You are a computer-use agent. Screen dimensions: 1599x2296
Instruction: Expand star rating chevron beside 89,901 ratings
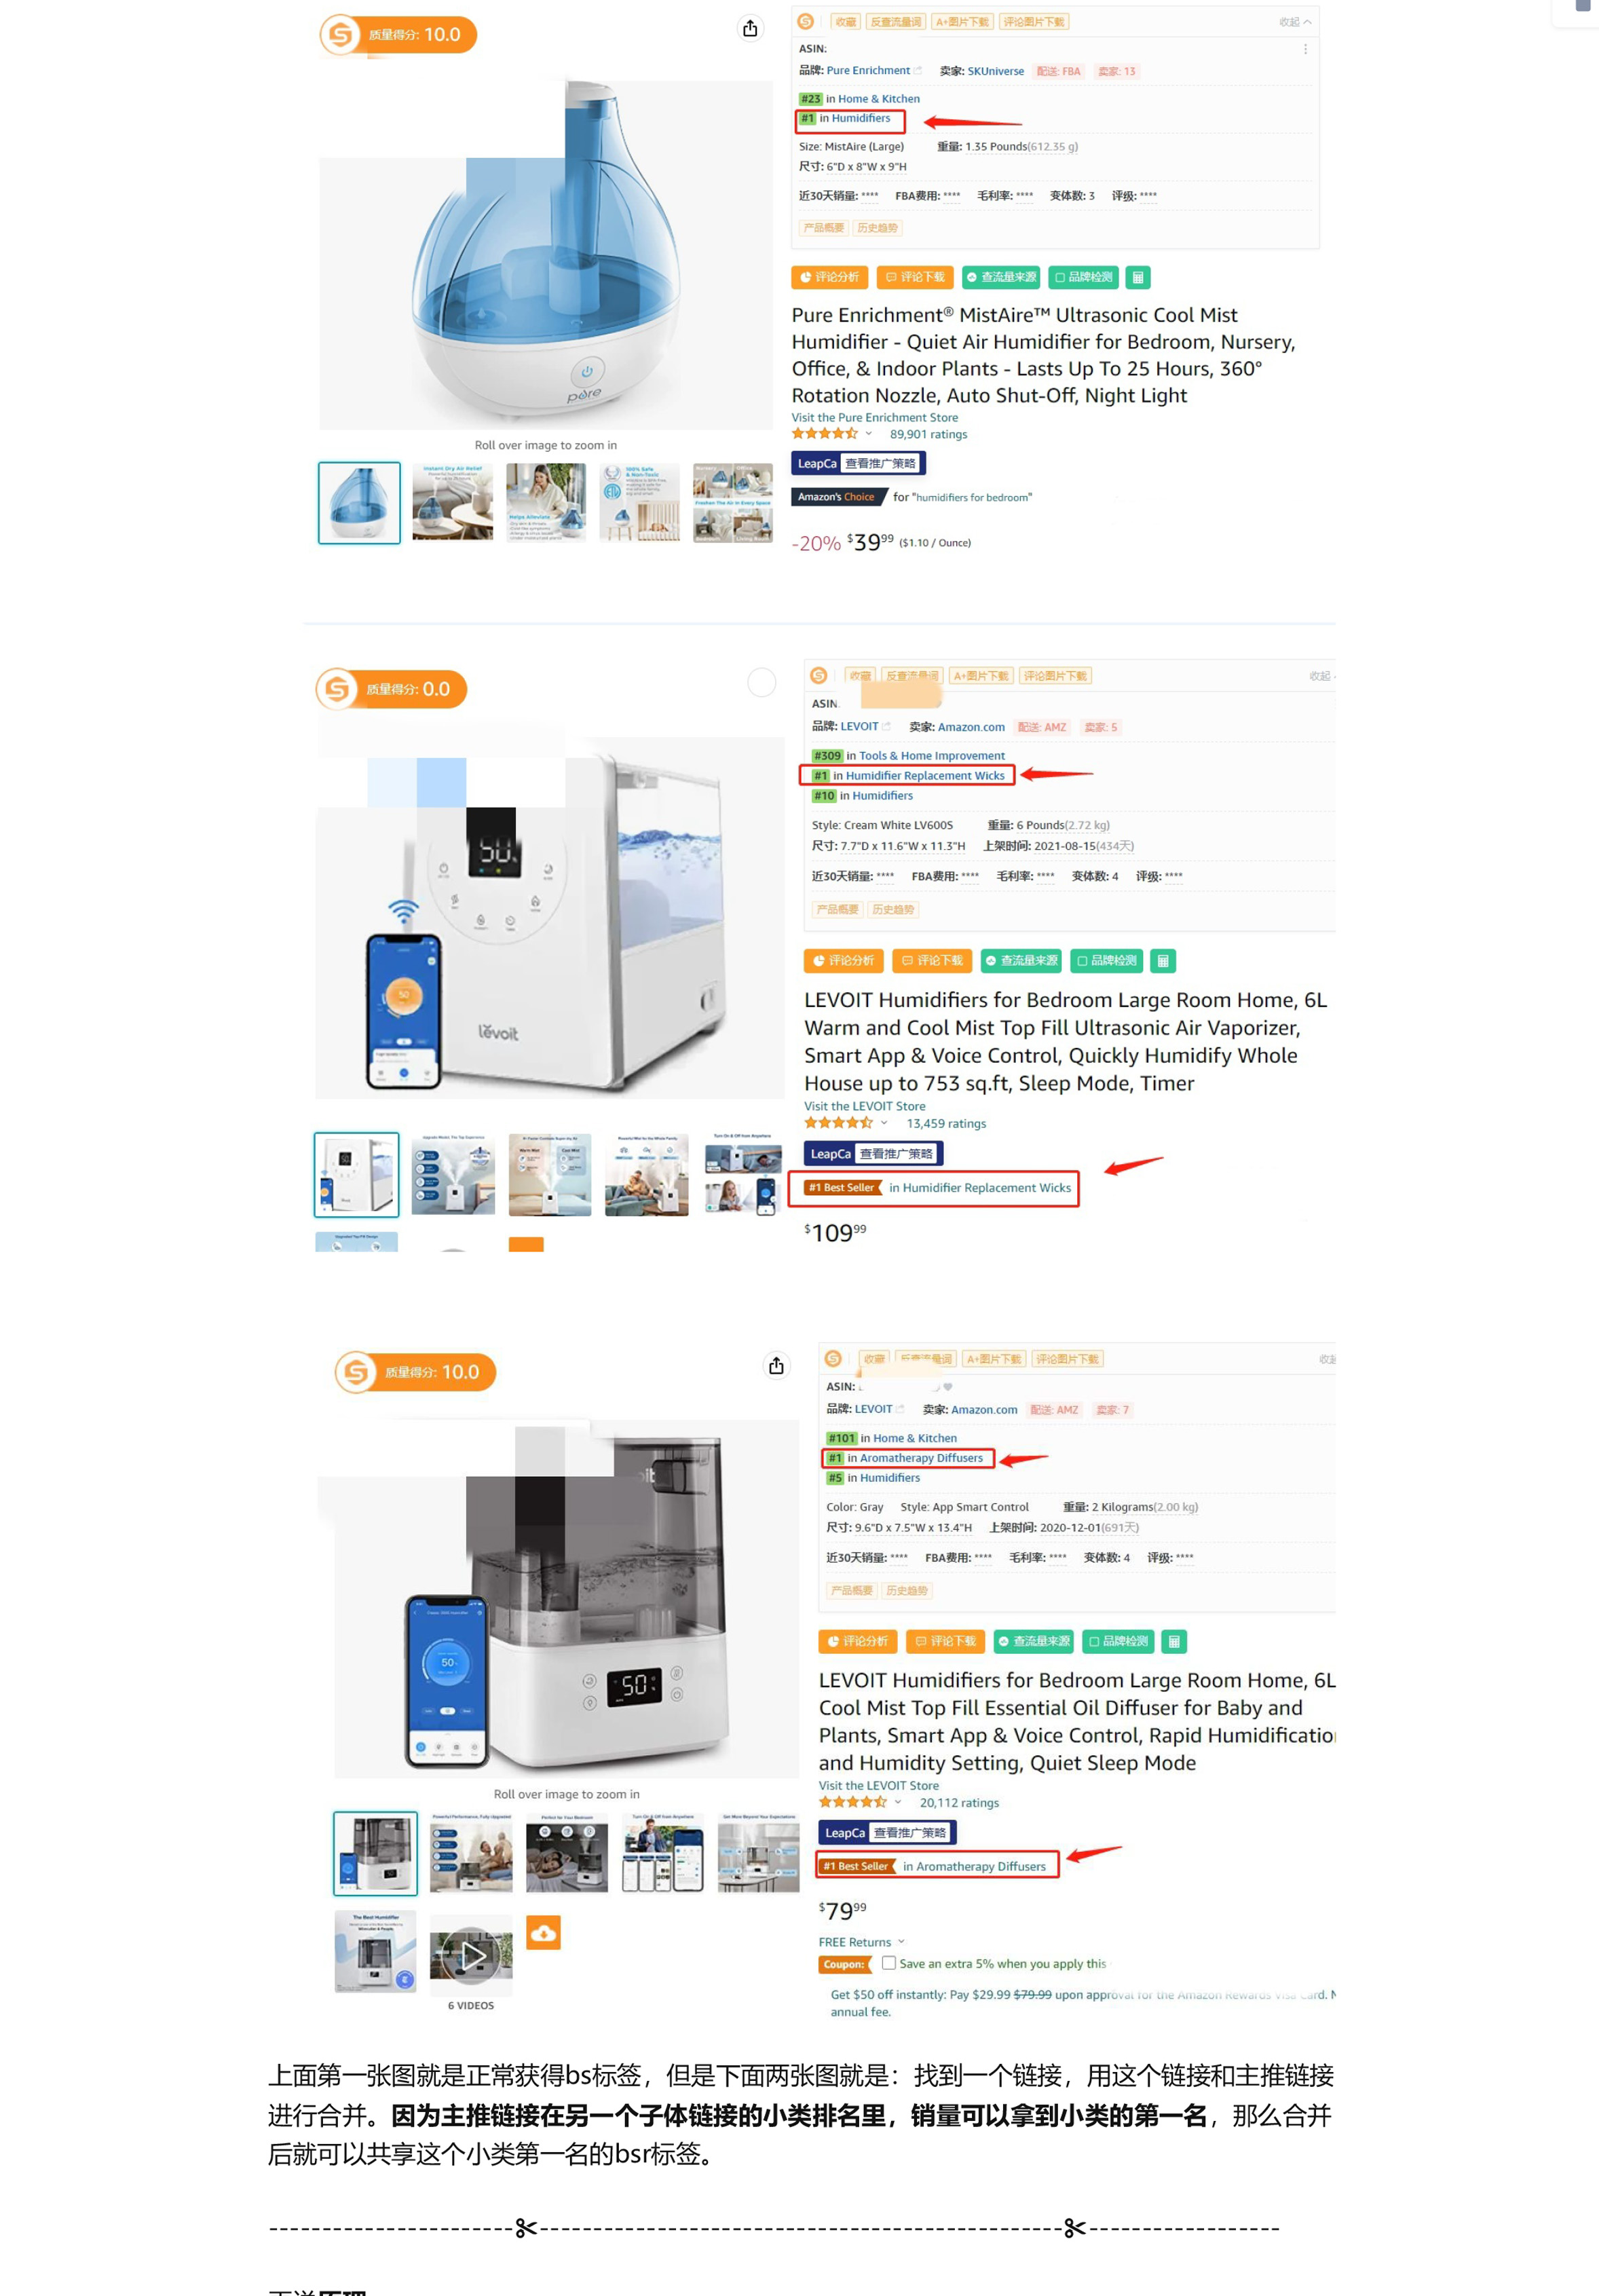pyautogui.click(x=869, y=434)
